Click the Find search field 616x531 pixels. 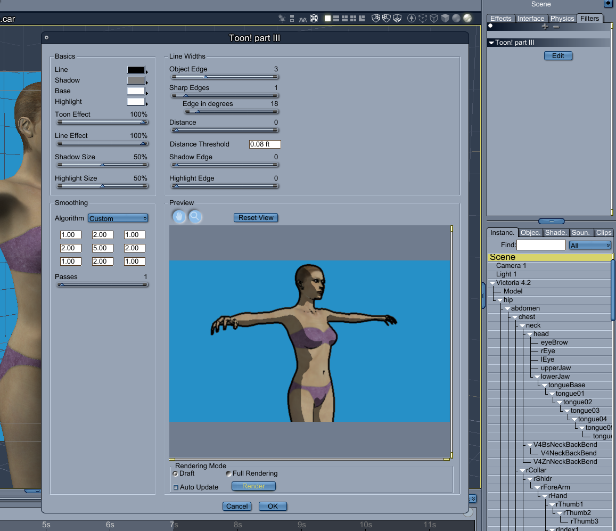[x=541, y=245]
